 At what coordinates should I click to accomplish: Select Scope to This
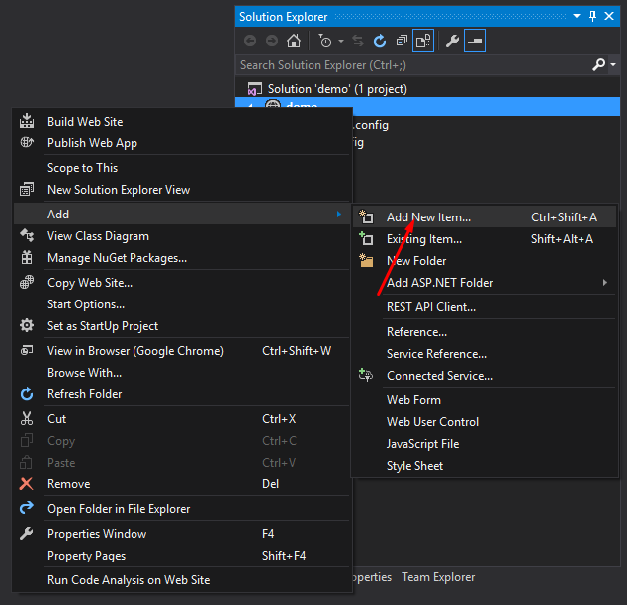(x=182, y=168)
